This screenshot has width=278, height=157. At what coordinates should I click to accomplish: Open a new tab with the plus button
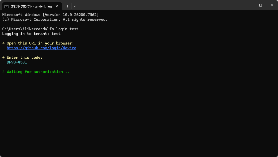coord(67,6)
